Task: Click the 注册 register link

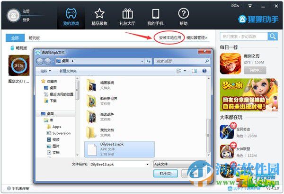Action: pos(26,11)
